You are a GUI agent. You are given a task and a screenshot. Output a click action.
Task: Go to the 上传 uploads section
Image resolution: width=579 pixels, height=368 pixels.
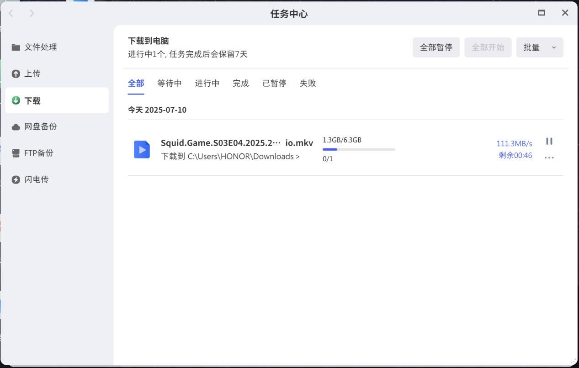point(57,74)
